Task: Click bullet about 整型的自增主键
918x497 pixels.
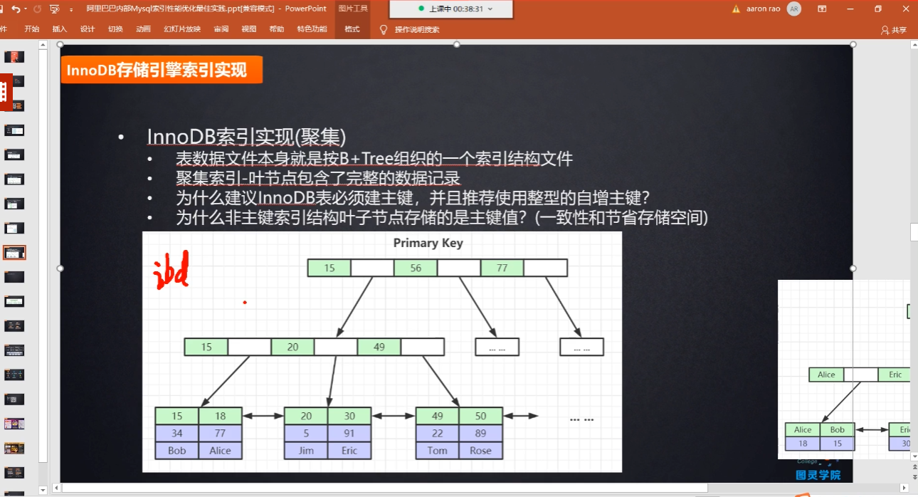Action: tap(414, 198)
